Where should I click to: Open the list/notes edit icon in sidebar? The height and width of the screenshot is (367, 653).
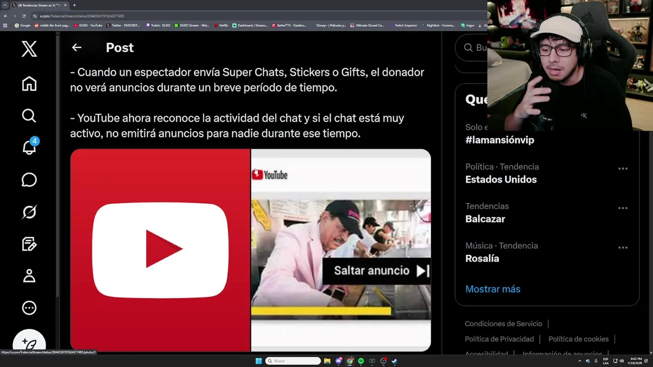click(x=29, y=244)
